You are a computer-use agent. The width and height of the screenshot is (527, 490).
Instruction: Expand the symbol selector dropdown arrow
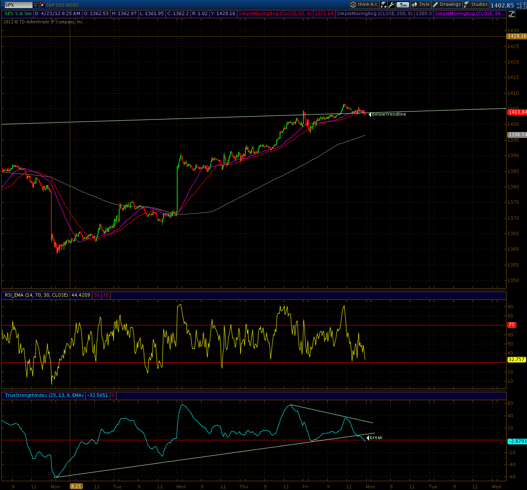(x=36, y=5)
